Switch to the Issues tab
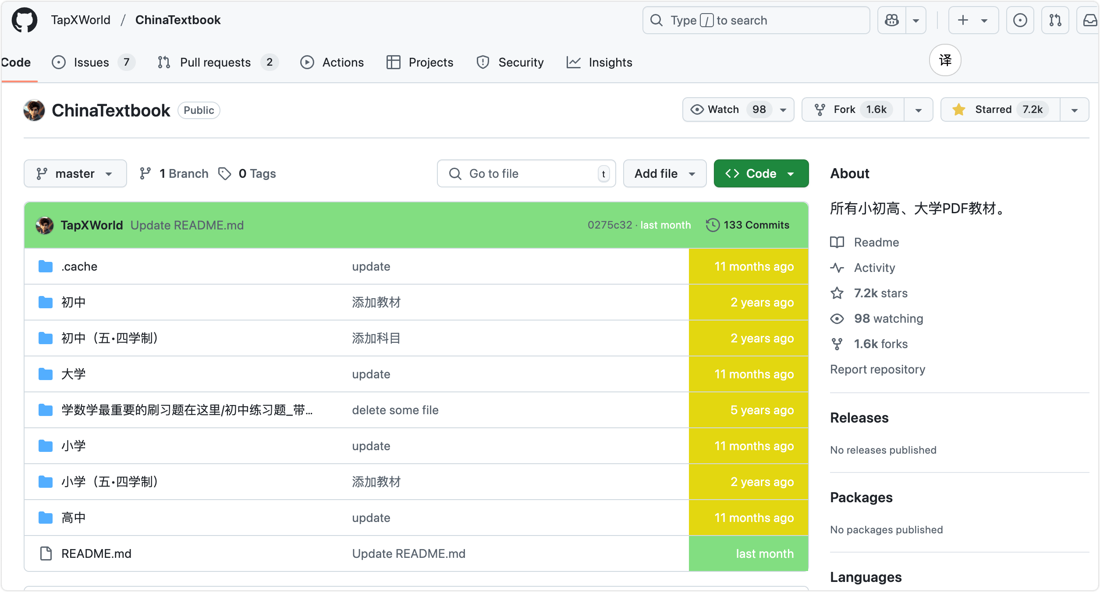 click(93, 62)
